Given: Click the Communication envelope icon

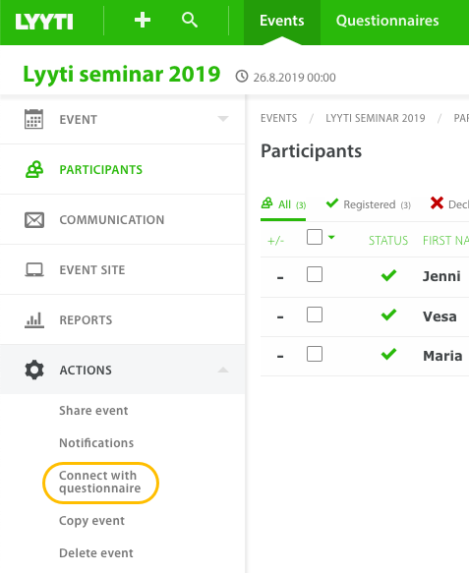Looking at the screenshot, I should coord(34,219).
